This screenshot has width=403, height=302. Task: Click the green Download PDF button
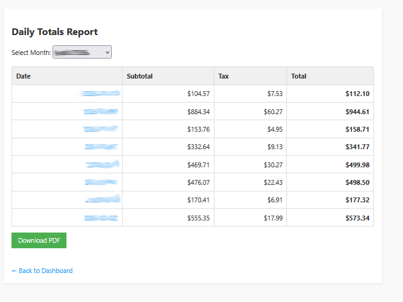click(x=39, y=240)
